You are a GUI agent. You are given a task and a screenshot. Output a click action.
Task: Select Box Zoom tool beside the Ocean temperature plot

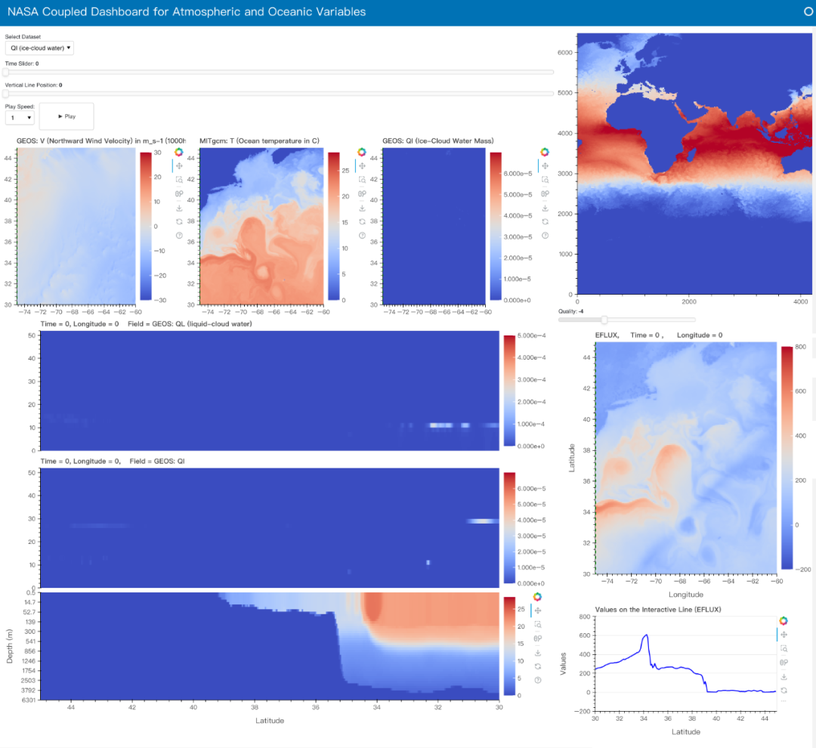pos(362,180)
